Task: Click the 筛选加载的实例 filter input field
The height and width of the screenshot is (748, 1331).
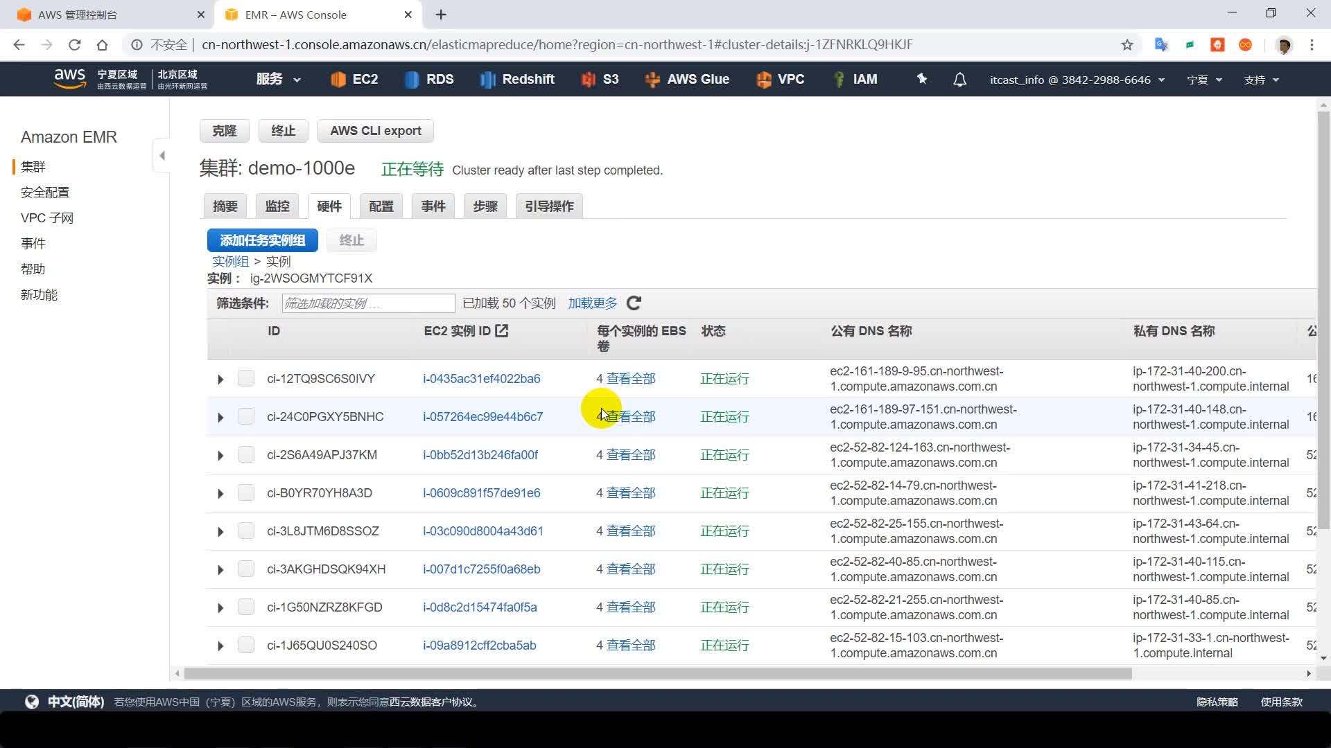Action: click(368, 303)
